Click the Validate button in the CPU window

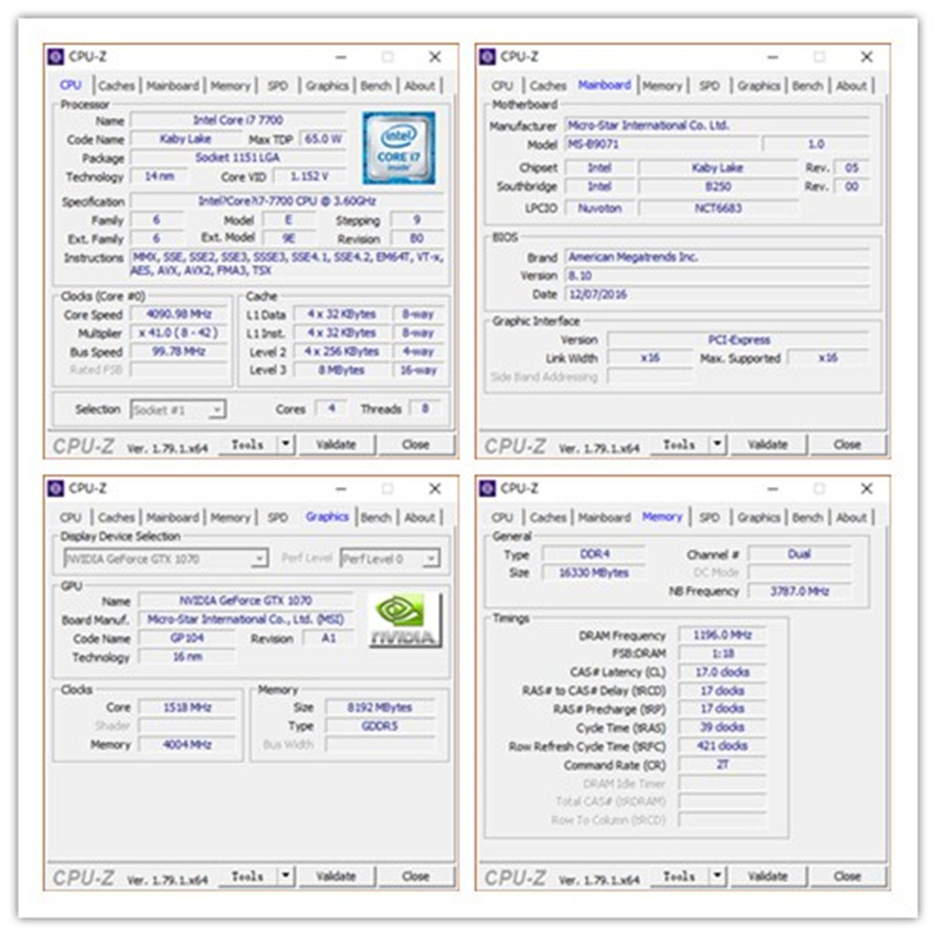(337, 444)
